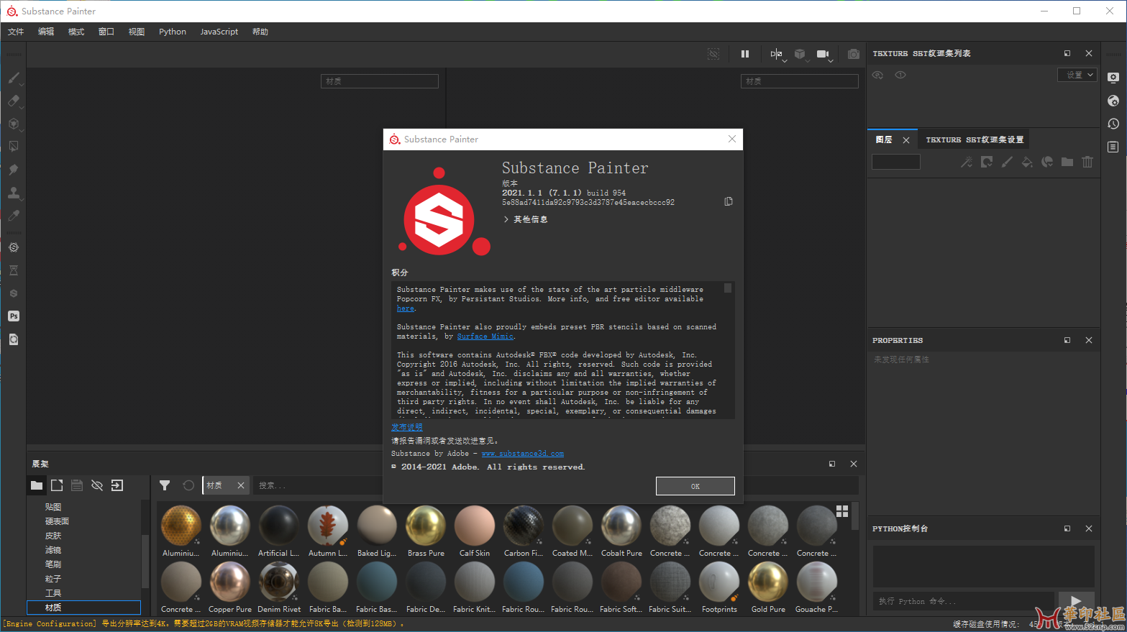Click the Add effect magic wand icon
This screenshot has height=632, width=1127.
pos(967,162)
